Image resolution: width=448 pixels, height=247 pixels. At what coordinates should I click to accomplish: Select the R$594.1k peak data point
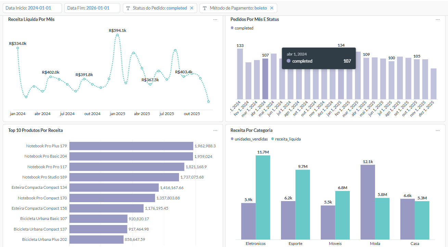pos(117,35)
